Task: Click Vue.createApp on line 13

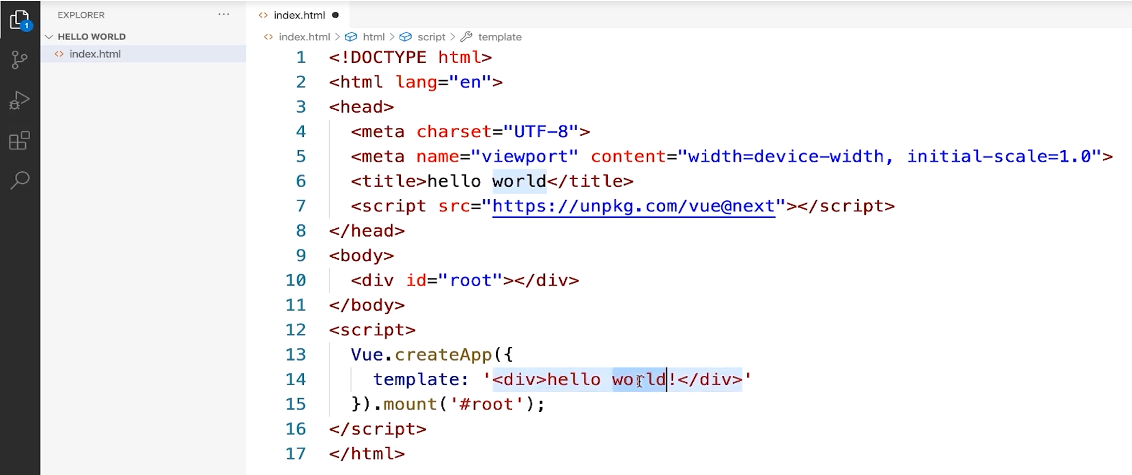Action: coord(421,354)
